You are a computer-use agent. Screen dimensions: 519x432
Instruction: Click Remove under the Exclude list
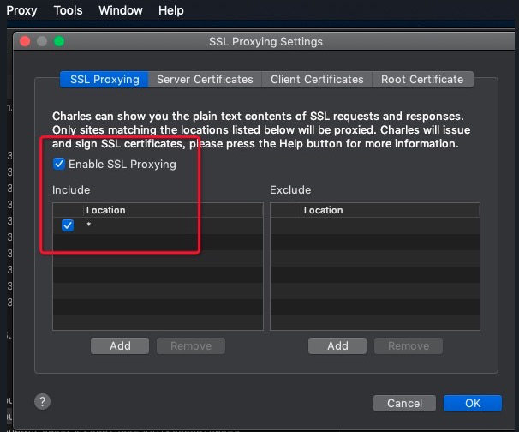(x=409, y=346)
